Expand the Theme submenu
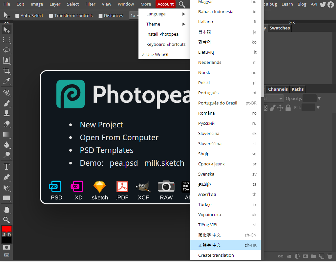Screen dimensions: 336x262 pyautogui.click(x=164, y=24)
